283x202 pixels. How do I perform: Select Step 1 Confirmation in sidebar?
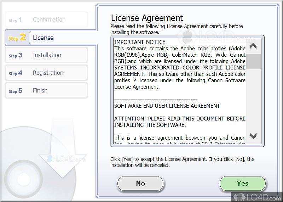[x=46, y=19]
